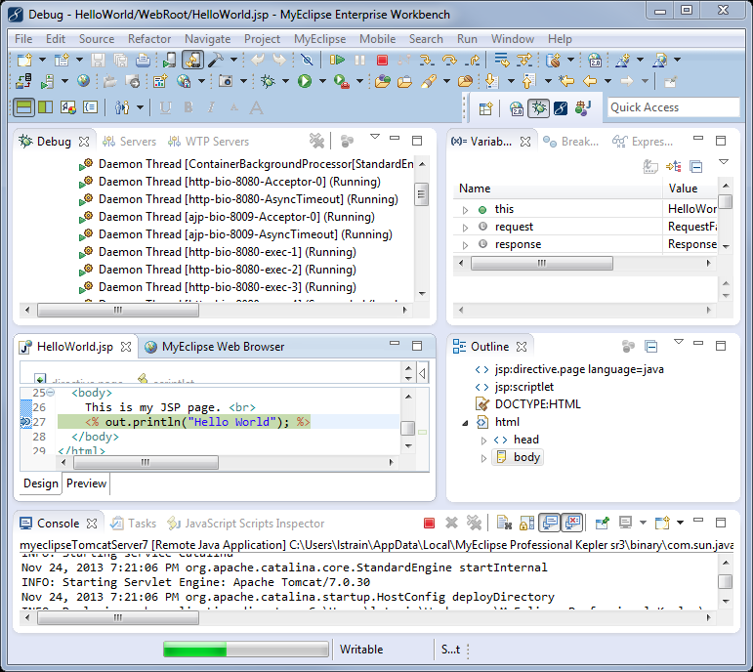Viewport: 753px width, 672px height.
Task: Toggle Show Console When Standard Error Changes
Action: pyautogui.click(x=572, y=524)
